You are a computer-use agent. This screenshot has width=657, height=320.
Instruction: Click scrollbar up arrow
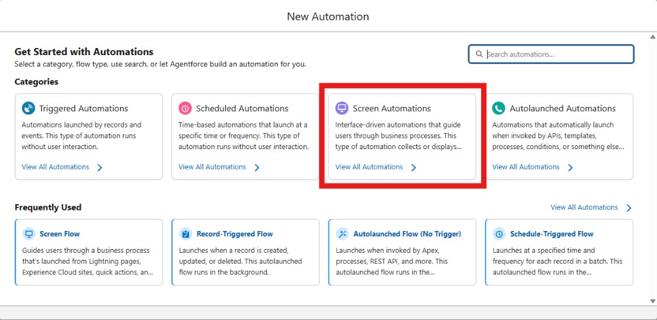653,37
